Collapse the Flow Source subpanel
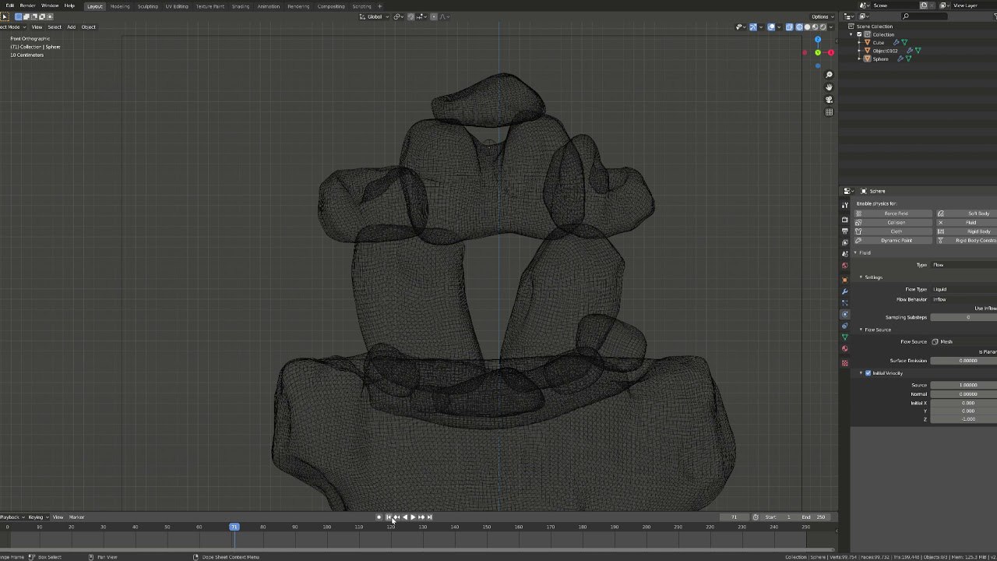Image resolution: width=997 pixels, height=561 pixels. [861, 330]
